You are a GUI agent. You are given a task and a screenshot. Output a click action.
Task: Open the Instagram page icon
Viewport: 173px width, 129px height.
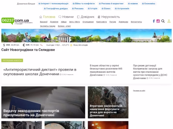click(x=158, y=21)
